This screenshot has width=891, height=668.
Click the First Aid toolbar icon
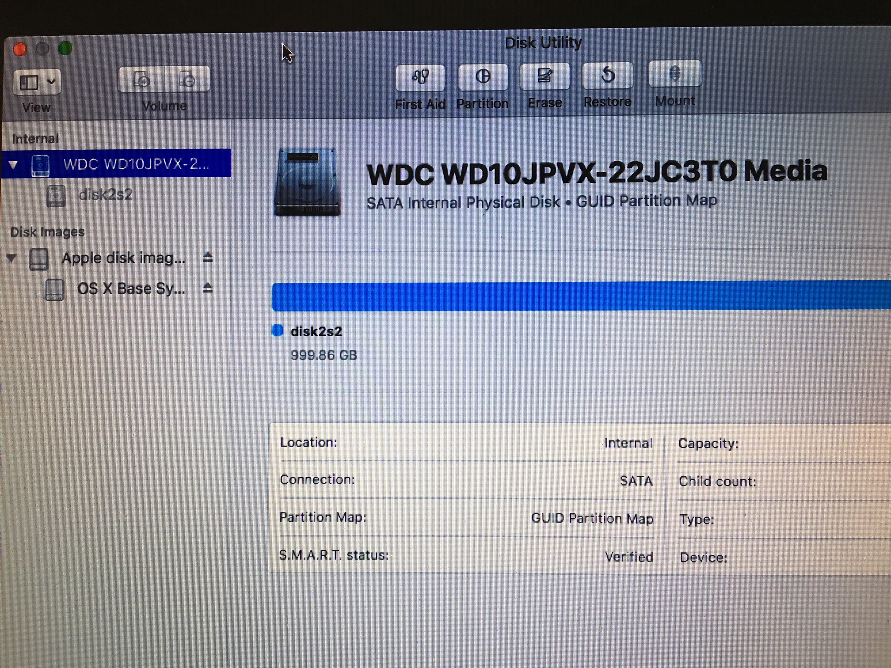coord(420,77)
